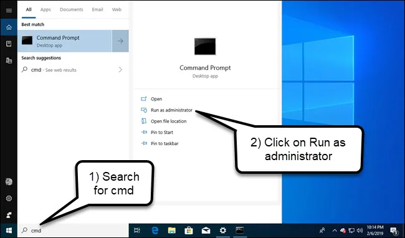The height and width of the screenshot is (238, 405).
Task: Click the Command Prompt title in preview pane
Action: click(x=205, y=68)
